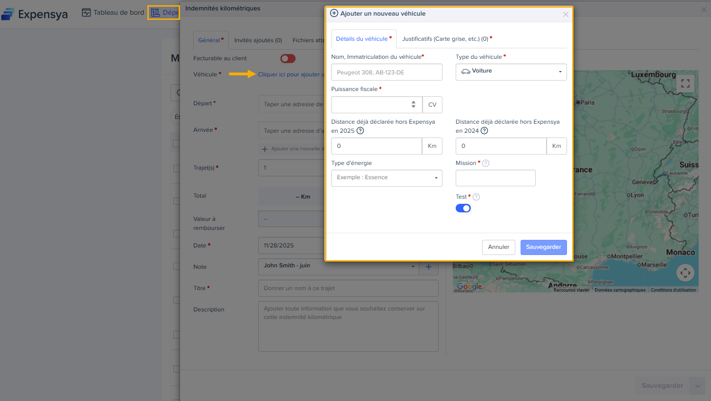Screen dimensions: 711x401
Task: Click the help icon beside 2024 distance
Action: coord(484,131)
